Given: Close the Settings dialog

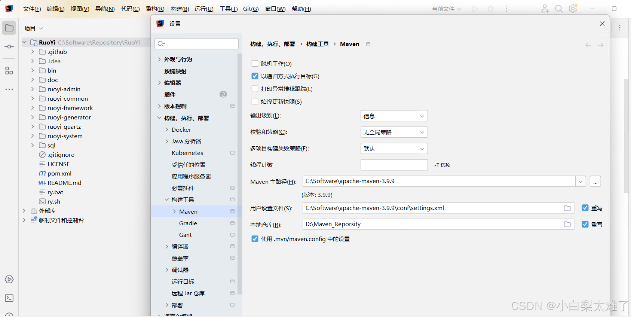Looking at the screenshot, I should click(x=602, y=24).
